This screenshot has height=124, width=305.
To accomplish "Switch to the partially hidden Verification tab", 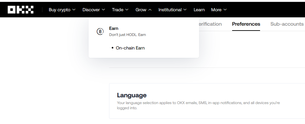I will pos(210,24).
